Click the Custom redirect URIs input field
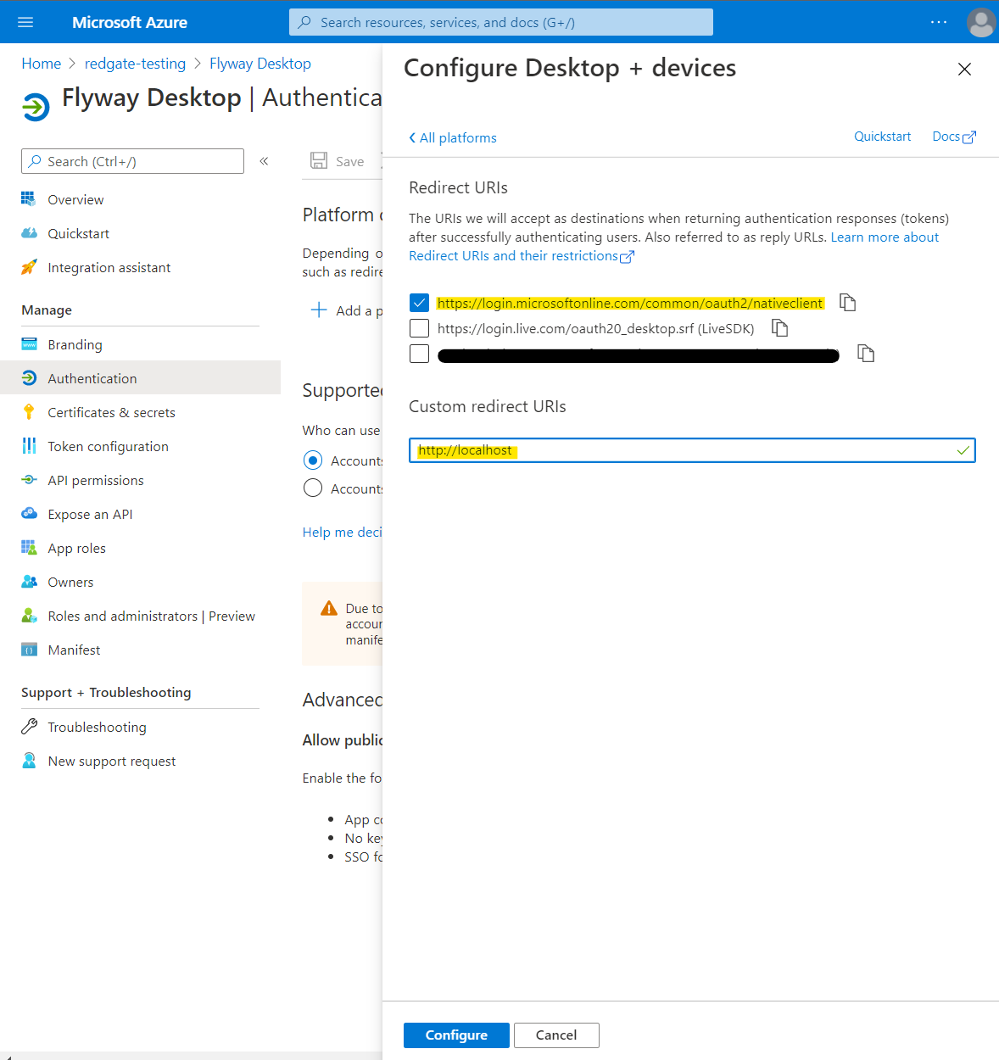The width and height of the screenshot is (999, 1060). [691, 450]
